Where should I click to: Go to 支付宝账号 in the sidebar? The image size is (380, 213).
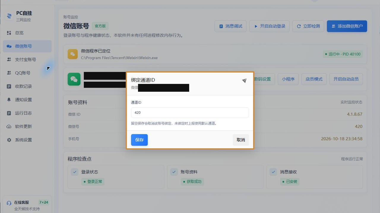click(27, 59)
